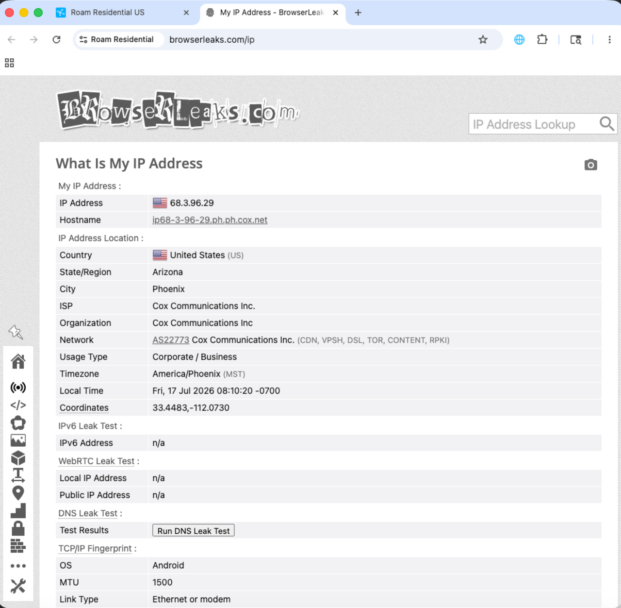
Task: Close the Roam Residential US tab
Action: click(186, 13)
